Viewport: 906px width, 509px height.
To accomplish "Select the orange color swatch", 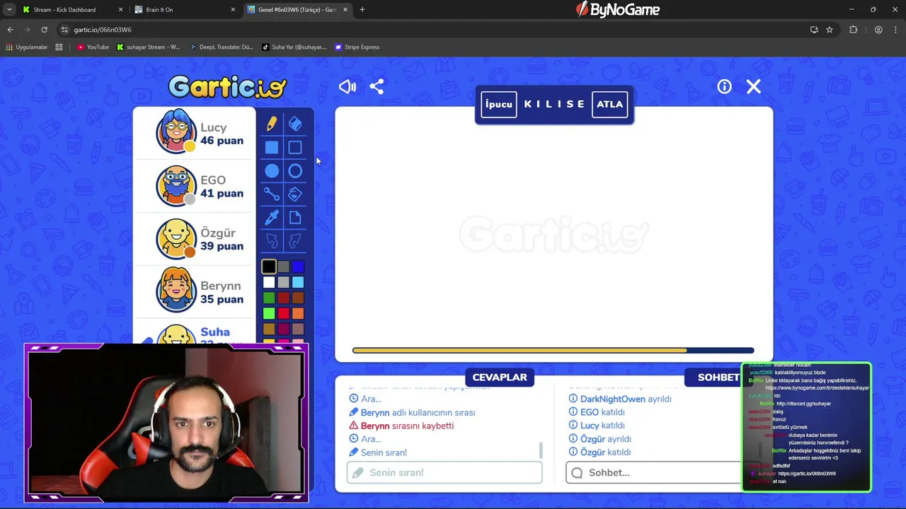I will click(x=298, y=313).
